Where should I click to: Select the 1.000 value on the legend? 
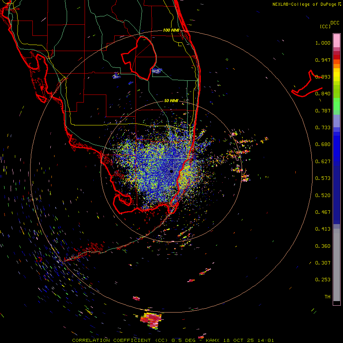[x=323, y=43]
